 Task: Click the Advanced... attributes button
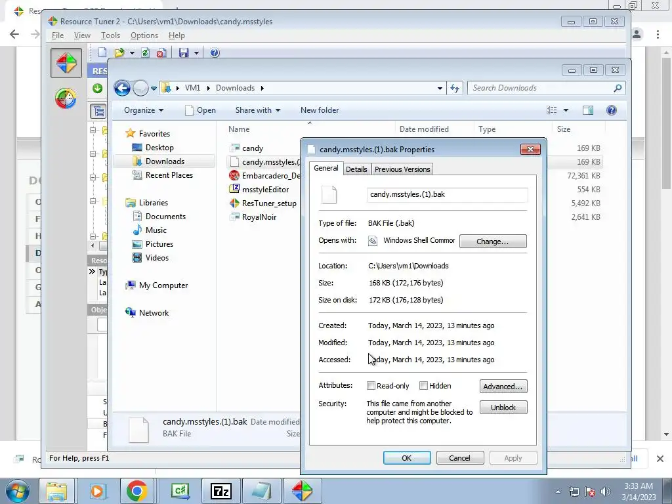pyautogui.click(x=503, y=386)
